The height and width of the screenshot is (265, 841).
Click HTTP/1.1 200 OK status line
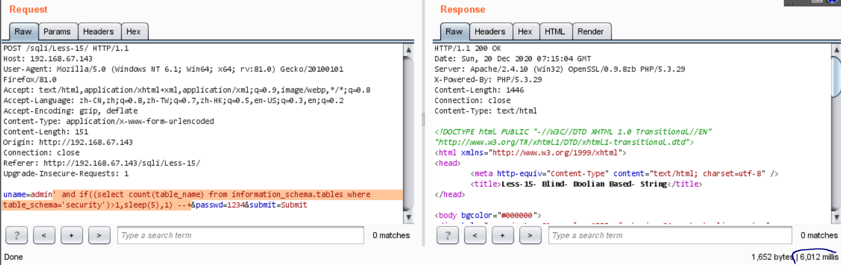468,48
